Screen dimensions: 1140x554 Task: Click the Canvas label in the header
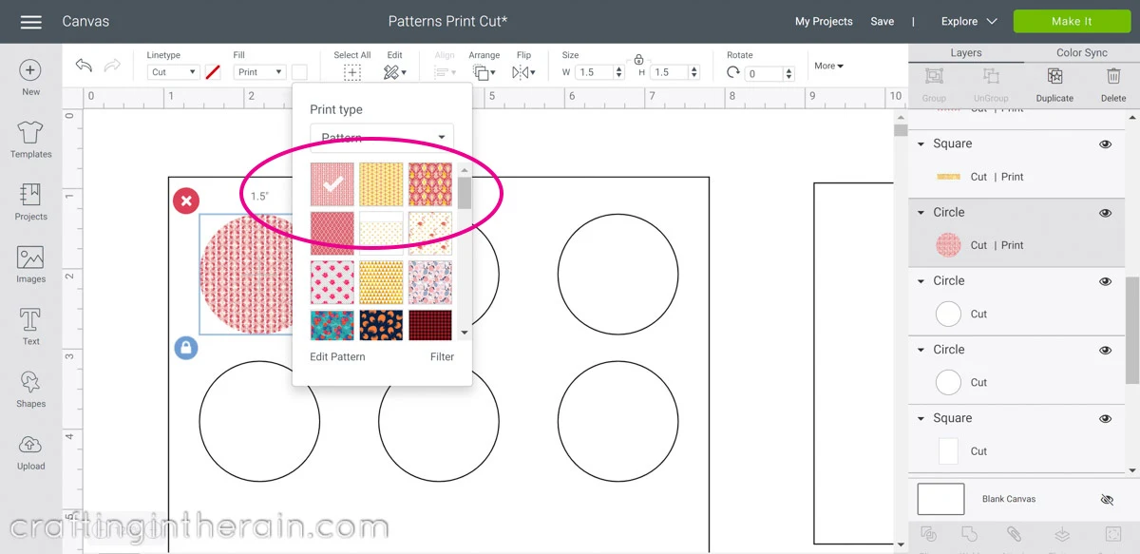85,22
